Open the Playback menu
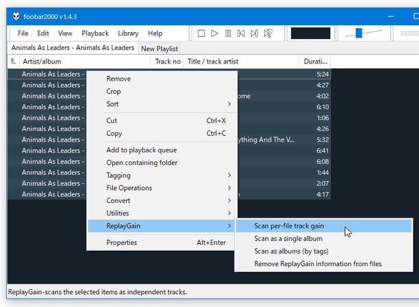Viewport: 419px width, 307px height. 95,34
